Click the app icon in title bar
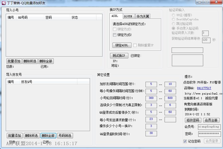 tap(4, 3)
